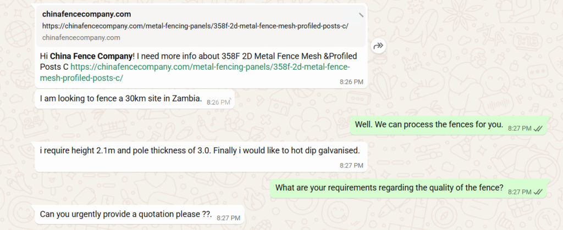Select the "I am looking to fence" message
This screenshot has width=563, height=230.
[x=121, y=100]
